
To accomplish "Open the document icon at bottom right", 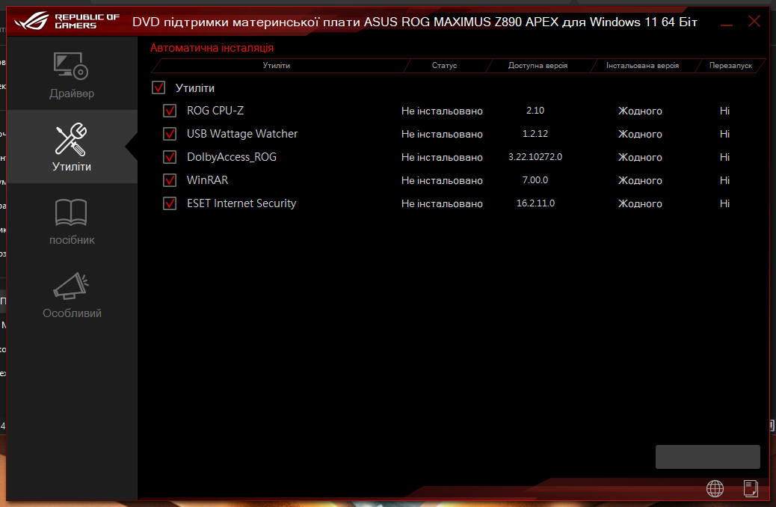I will pos(750,488).
